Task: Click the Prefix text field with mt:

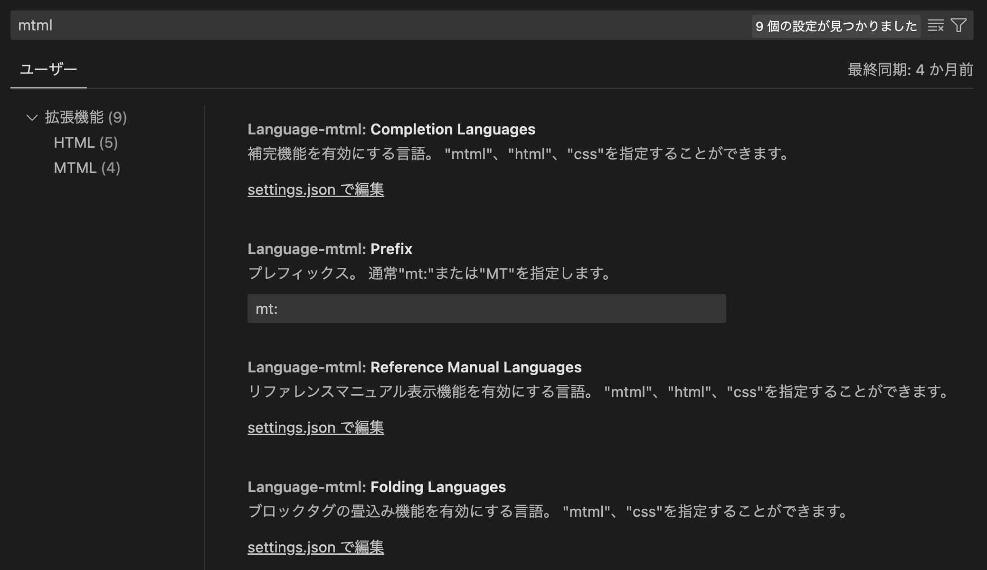Action: [x=486, y=309]
